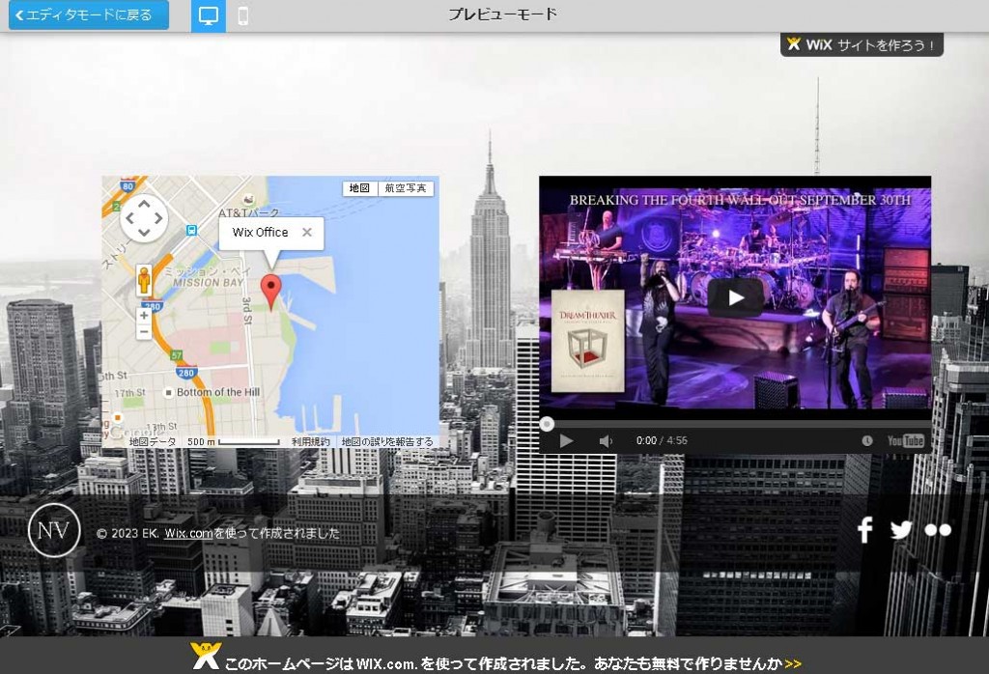Switch to mobile preview view
Image resolution: width=989 pixels, height=674 pixels.
click(x=243, y=15)
